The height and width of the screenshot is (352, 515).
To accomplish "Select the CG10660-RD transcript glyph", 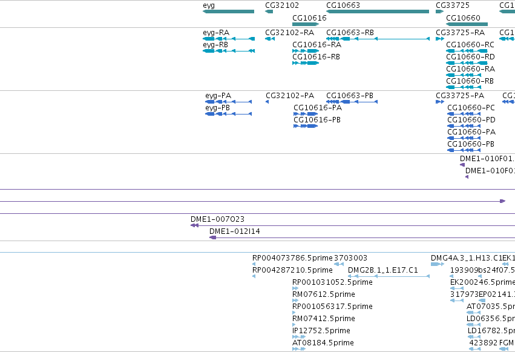I will tap(467, 63).
